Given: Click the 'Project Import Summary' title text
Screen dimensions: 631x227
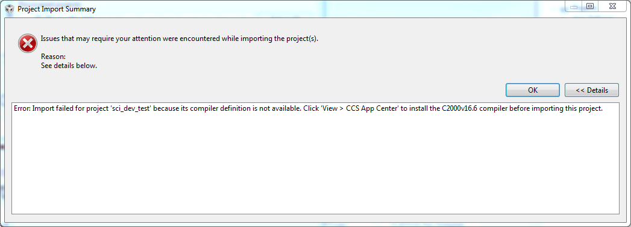Looking at the screenshot, I should coord(57,9).
